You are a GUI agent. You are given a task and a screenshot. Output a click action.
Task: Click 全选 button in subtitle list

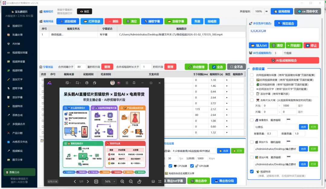(x=217, y=67)
